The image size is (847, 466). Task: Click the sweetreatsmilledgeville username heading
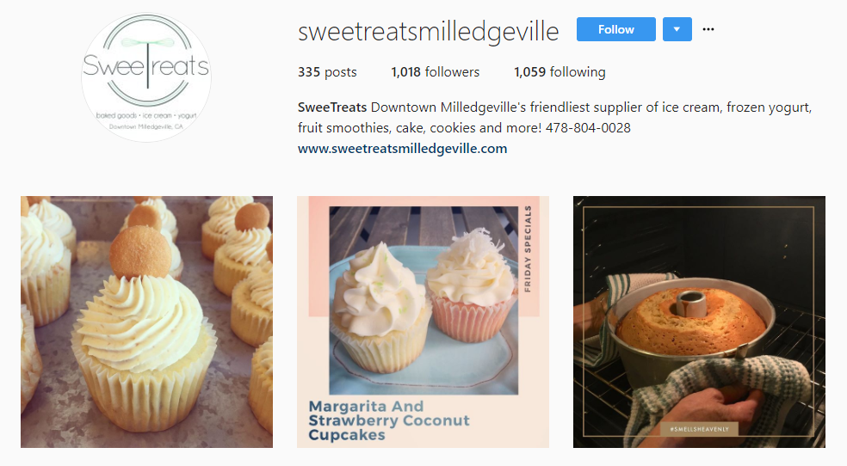point(429,31)
